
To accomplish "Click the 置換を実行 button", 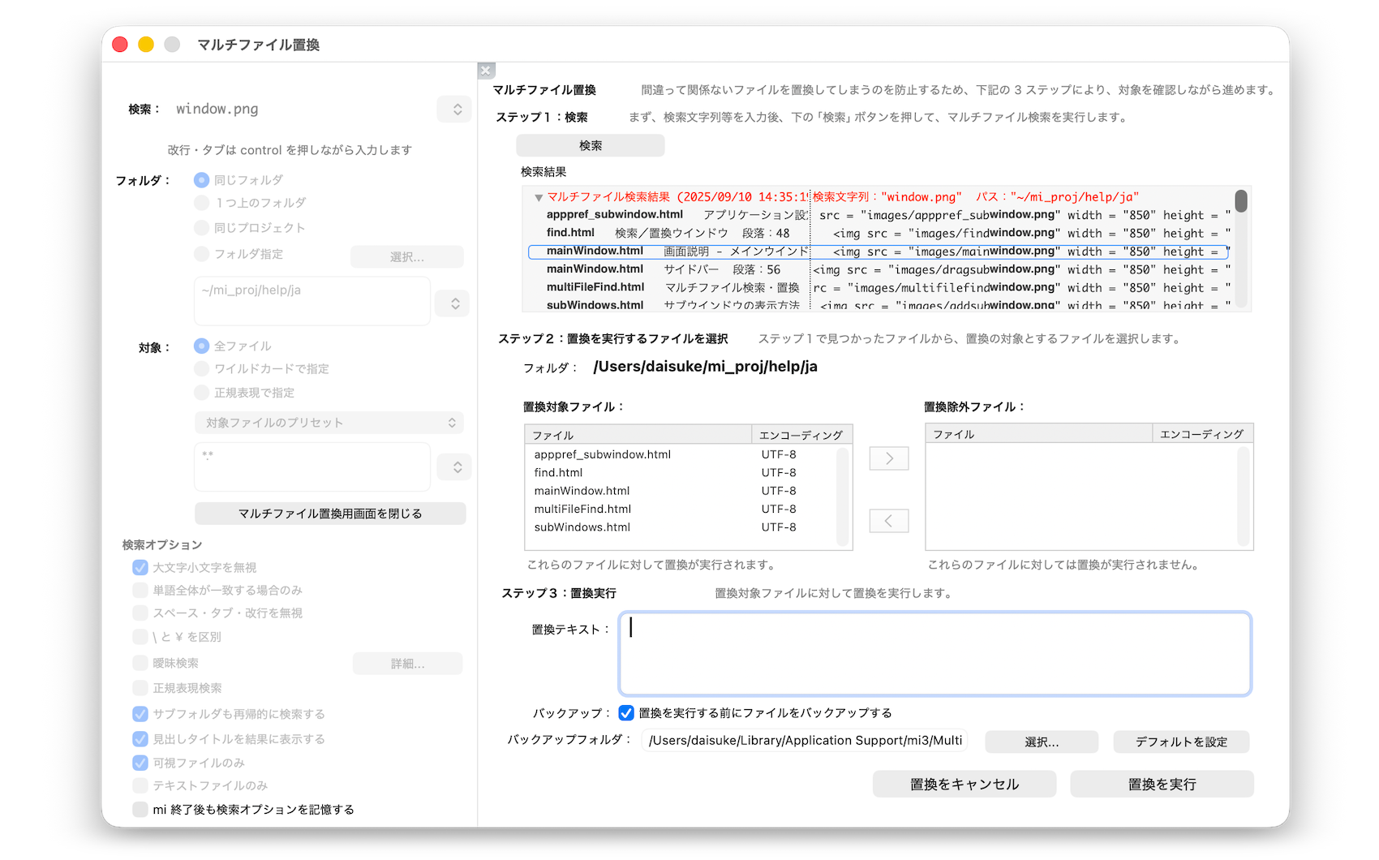I will pos(1162,784).
